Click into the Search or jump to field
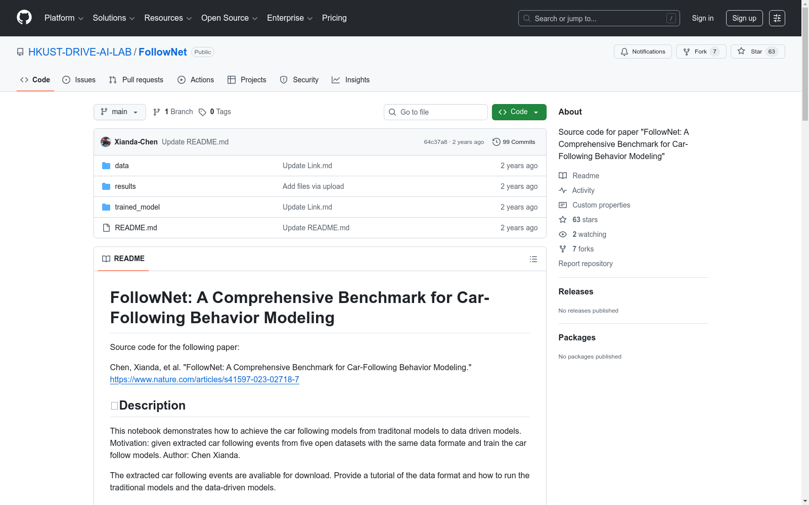 (x=599, y=18)
